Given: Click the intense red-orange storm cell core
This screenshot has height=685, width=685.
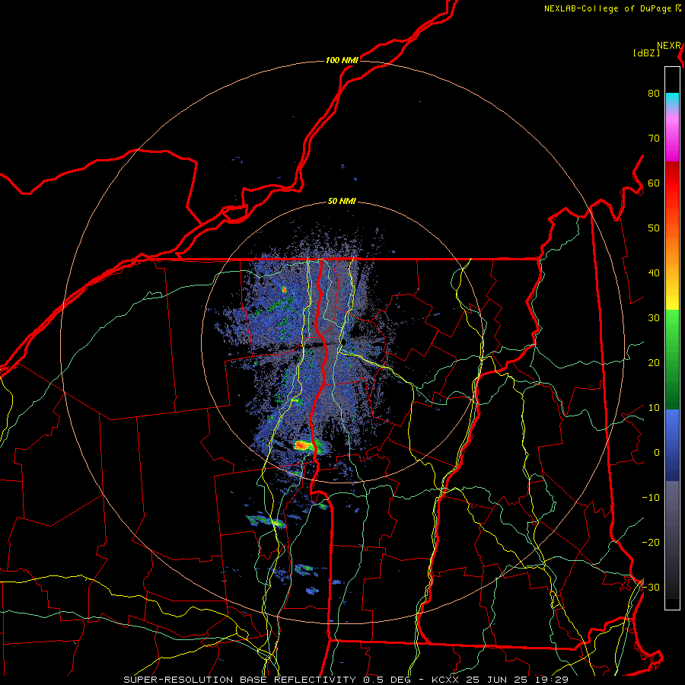Looking at the screenshot, I should coord(302,445).
